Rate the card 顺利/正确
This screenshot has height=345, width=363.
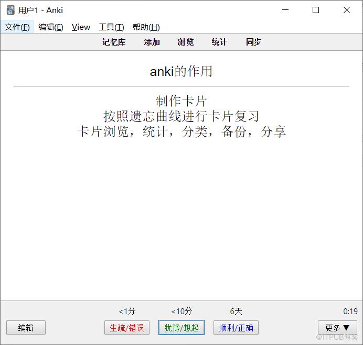point(236,327)
